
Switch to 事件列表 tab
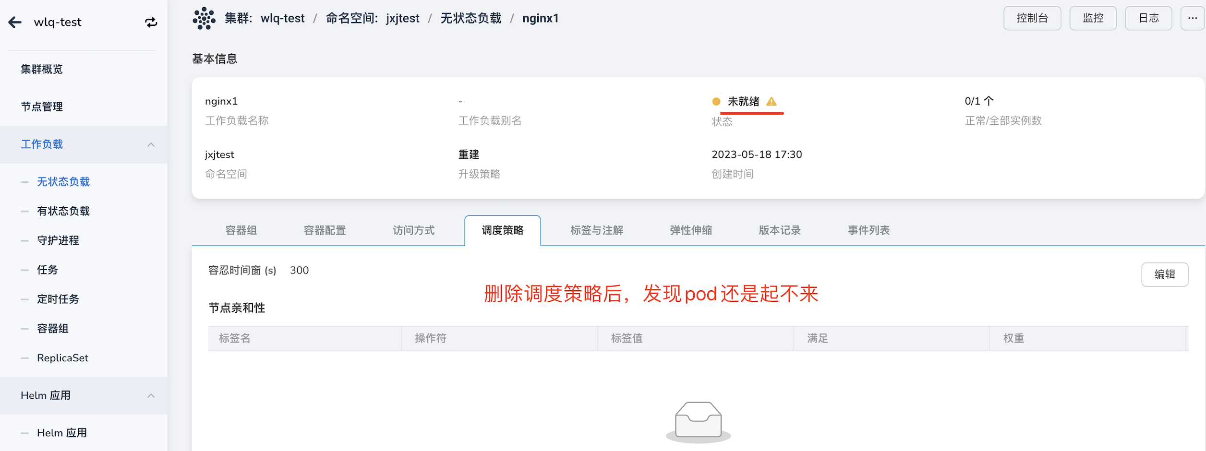click(868, 230)
